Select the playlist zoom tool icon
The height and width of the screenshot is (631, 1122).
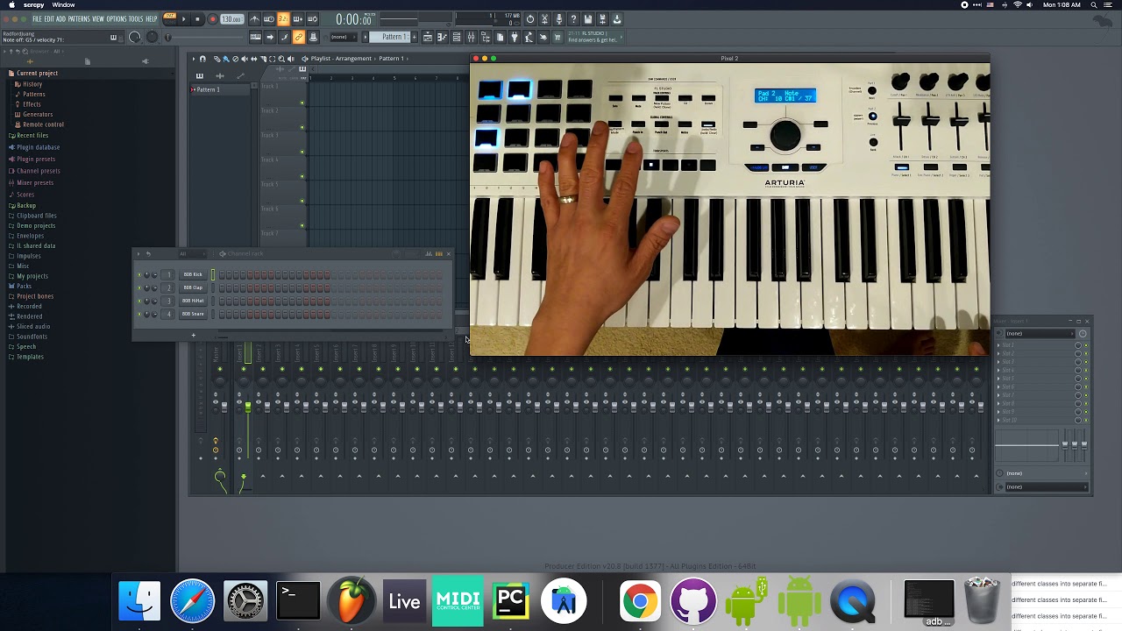coord(281,59)
